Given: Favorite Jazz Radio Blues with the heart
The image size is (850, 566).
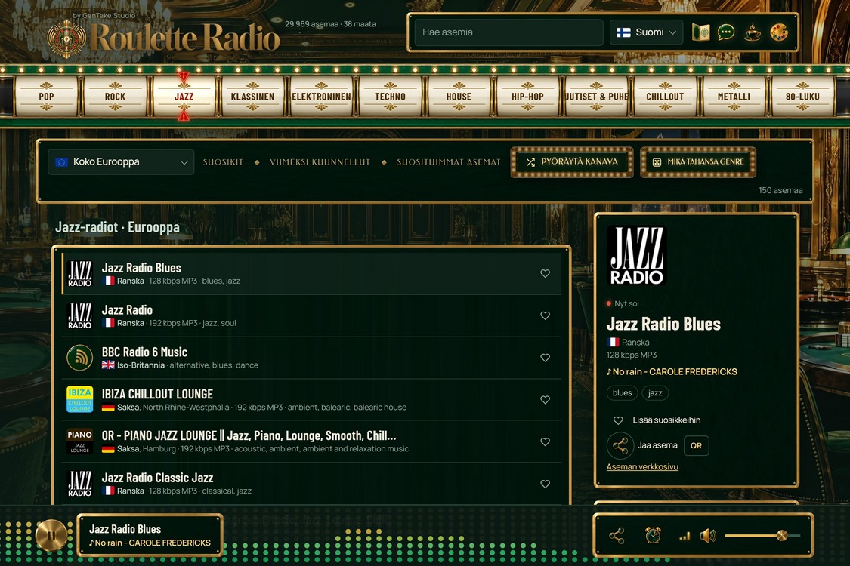Looking at the screenshot, I should click(x=546, y=273).
